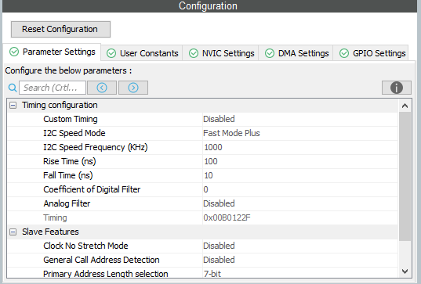Click the green check on DMA Settings
Image resolution: width=421 pixels, height=284 pixels.
(270, 53)
